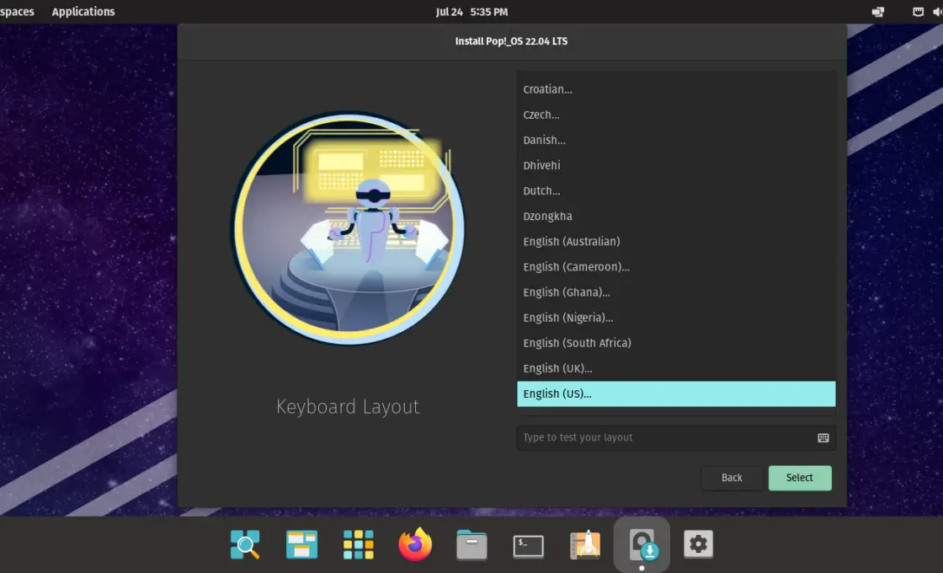Open Settings via the gear icon
Image resolution: width=943 pixels, height=573 pixels.
pyautogui.click(x=698, y=544)
